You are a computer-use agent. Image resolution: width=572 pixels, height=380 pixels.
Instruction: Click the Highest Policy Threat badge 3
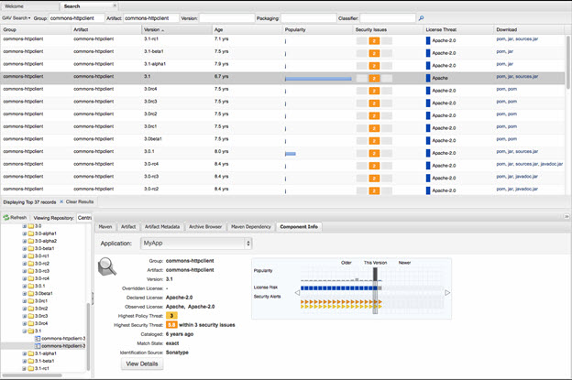[170, 315]
